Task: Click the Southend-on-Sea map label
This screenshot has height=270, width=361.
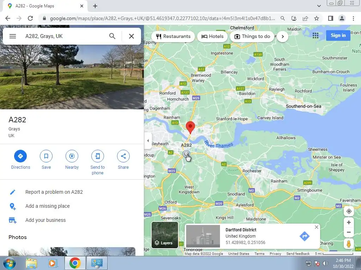Action: click(304, 106)
